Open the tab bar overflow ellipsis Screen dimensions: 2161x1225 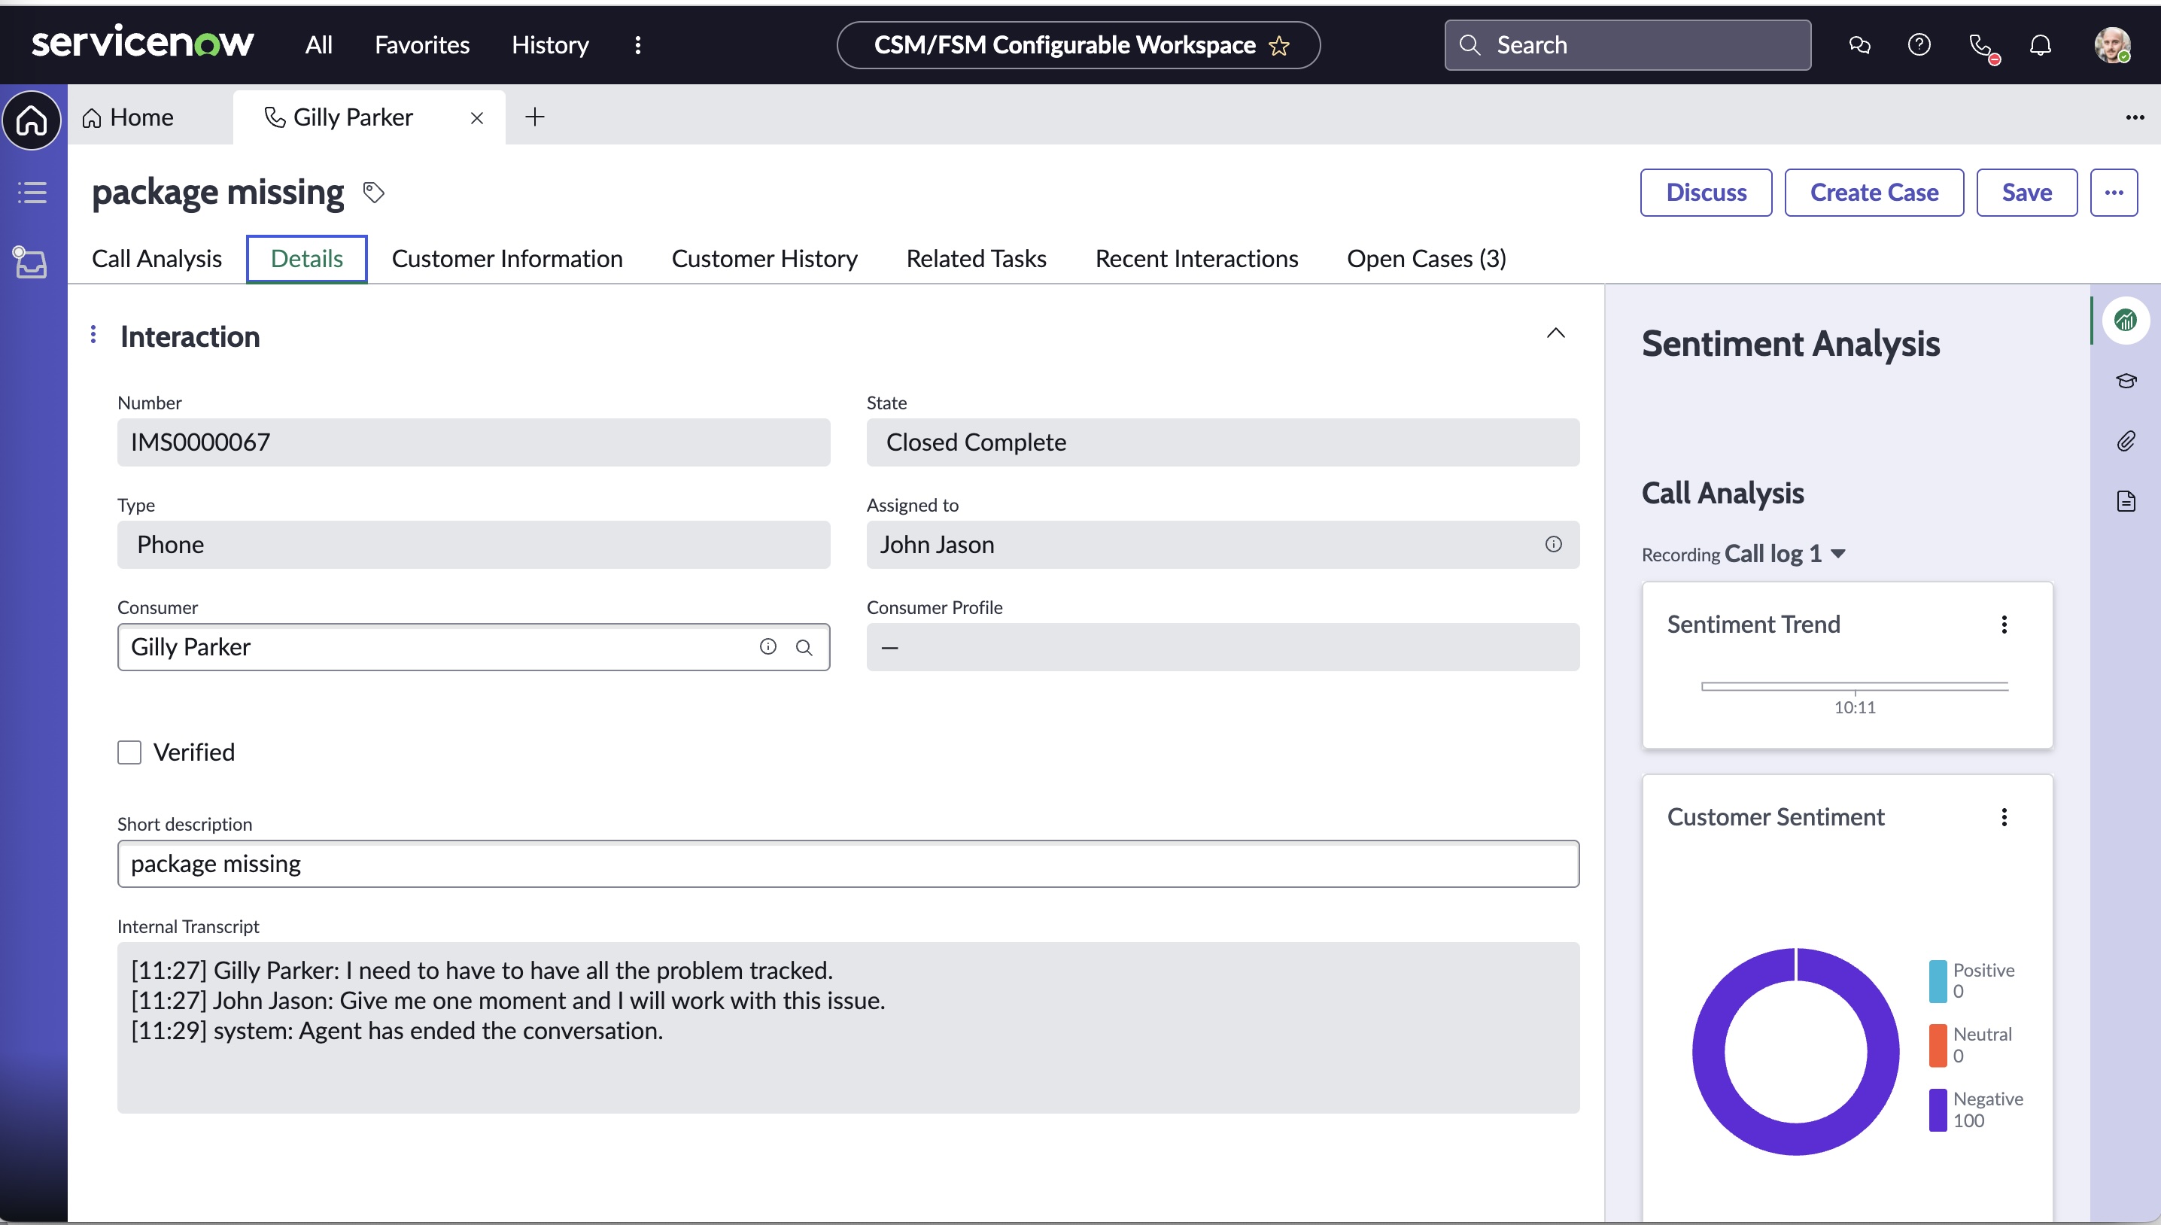click(x=2134, y=117)
